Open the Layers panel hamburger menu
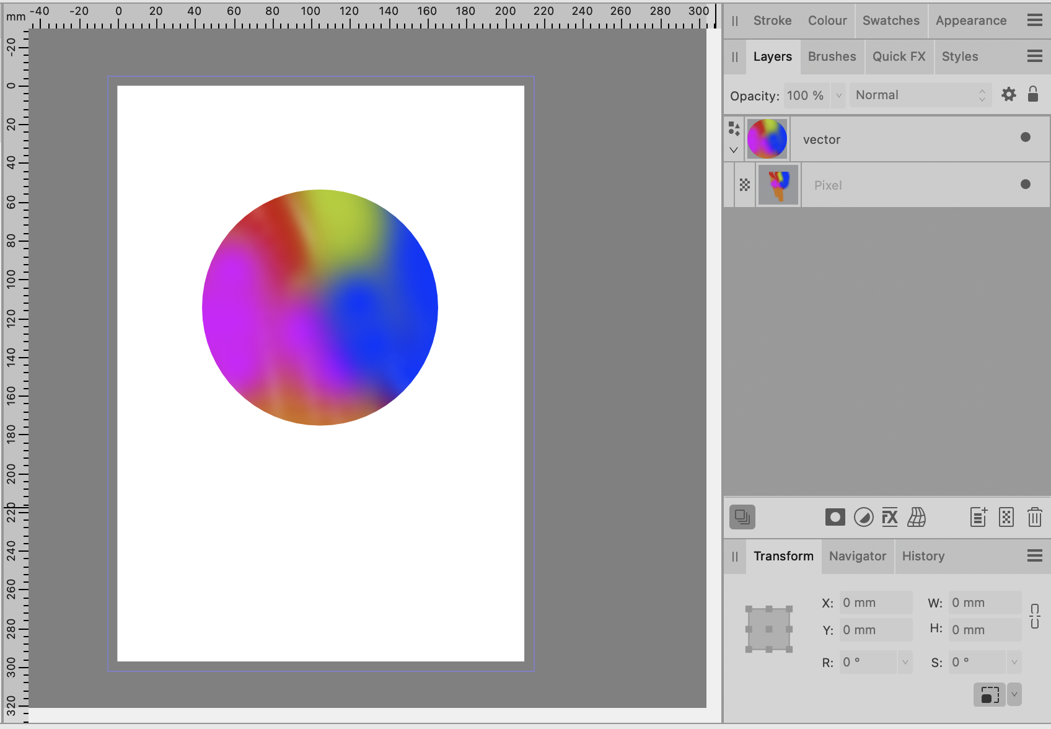The image size is (1051, 729). click(1034, 56)
